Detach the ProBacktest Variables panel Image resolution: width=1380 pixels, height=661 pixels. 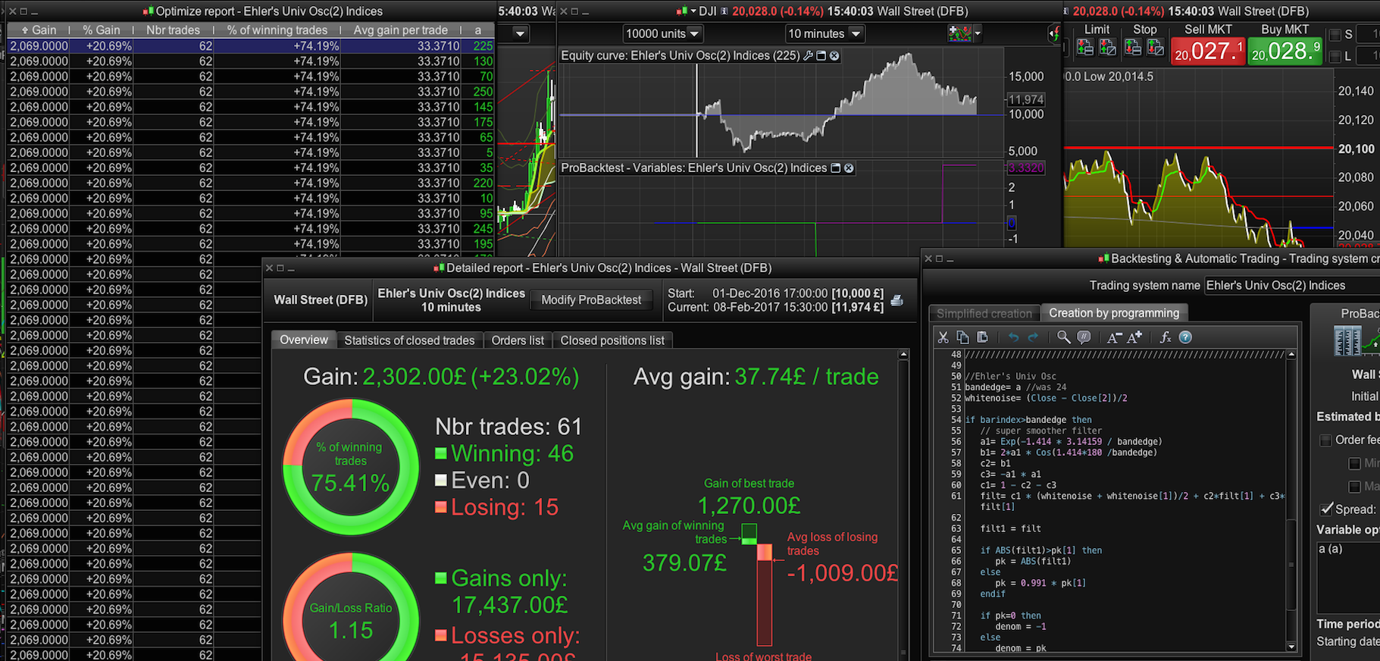tap(836, 168)
